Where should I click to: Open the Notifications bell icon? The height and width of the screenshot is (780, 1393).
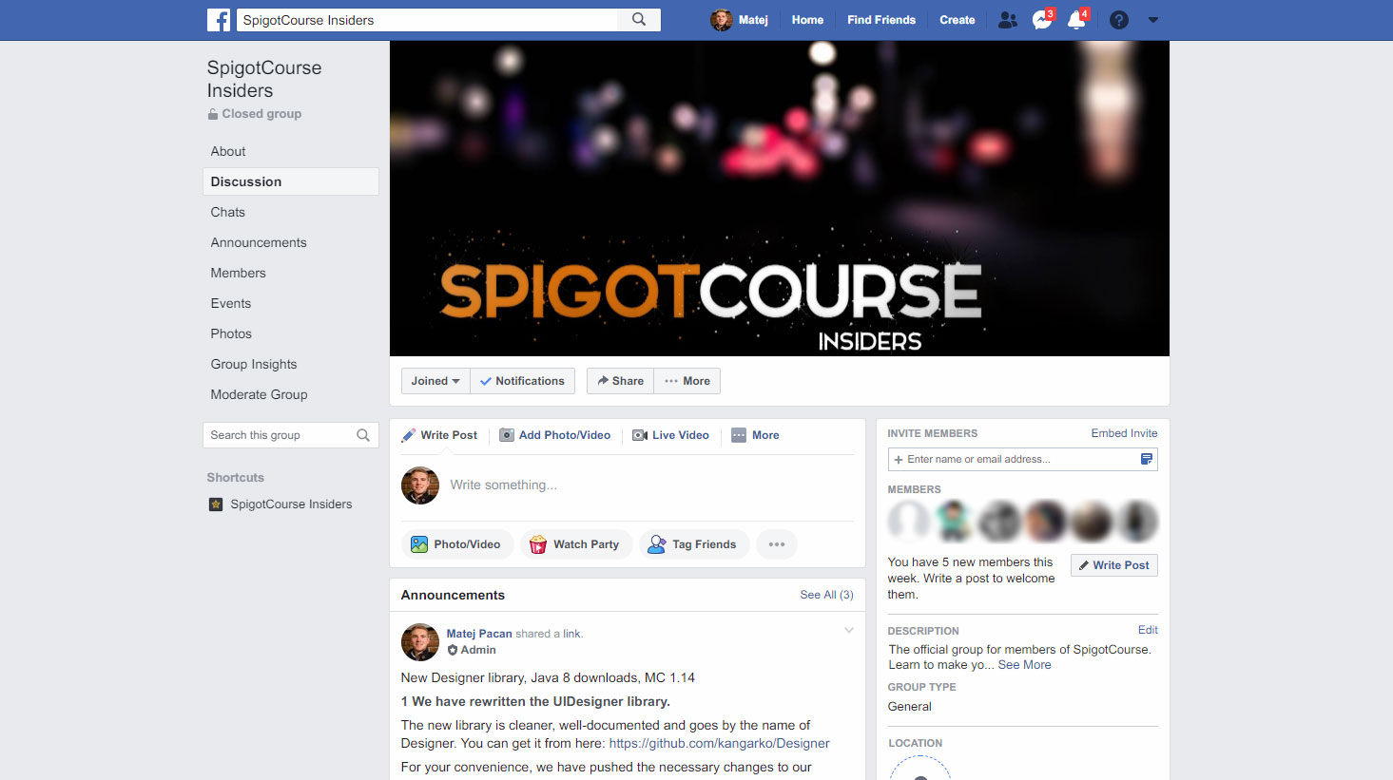point(1077,19)
